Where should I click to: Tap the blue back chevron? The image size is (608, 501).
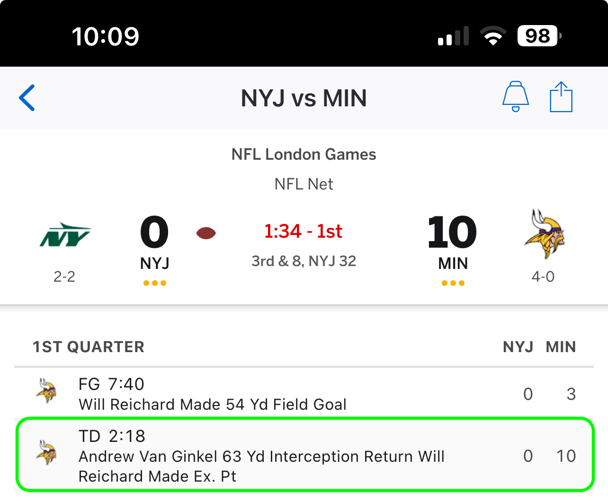[27, 98]
